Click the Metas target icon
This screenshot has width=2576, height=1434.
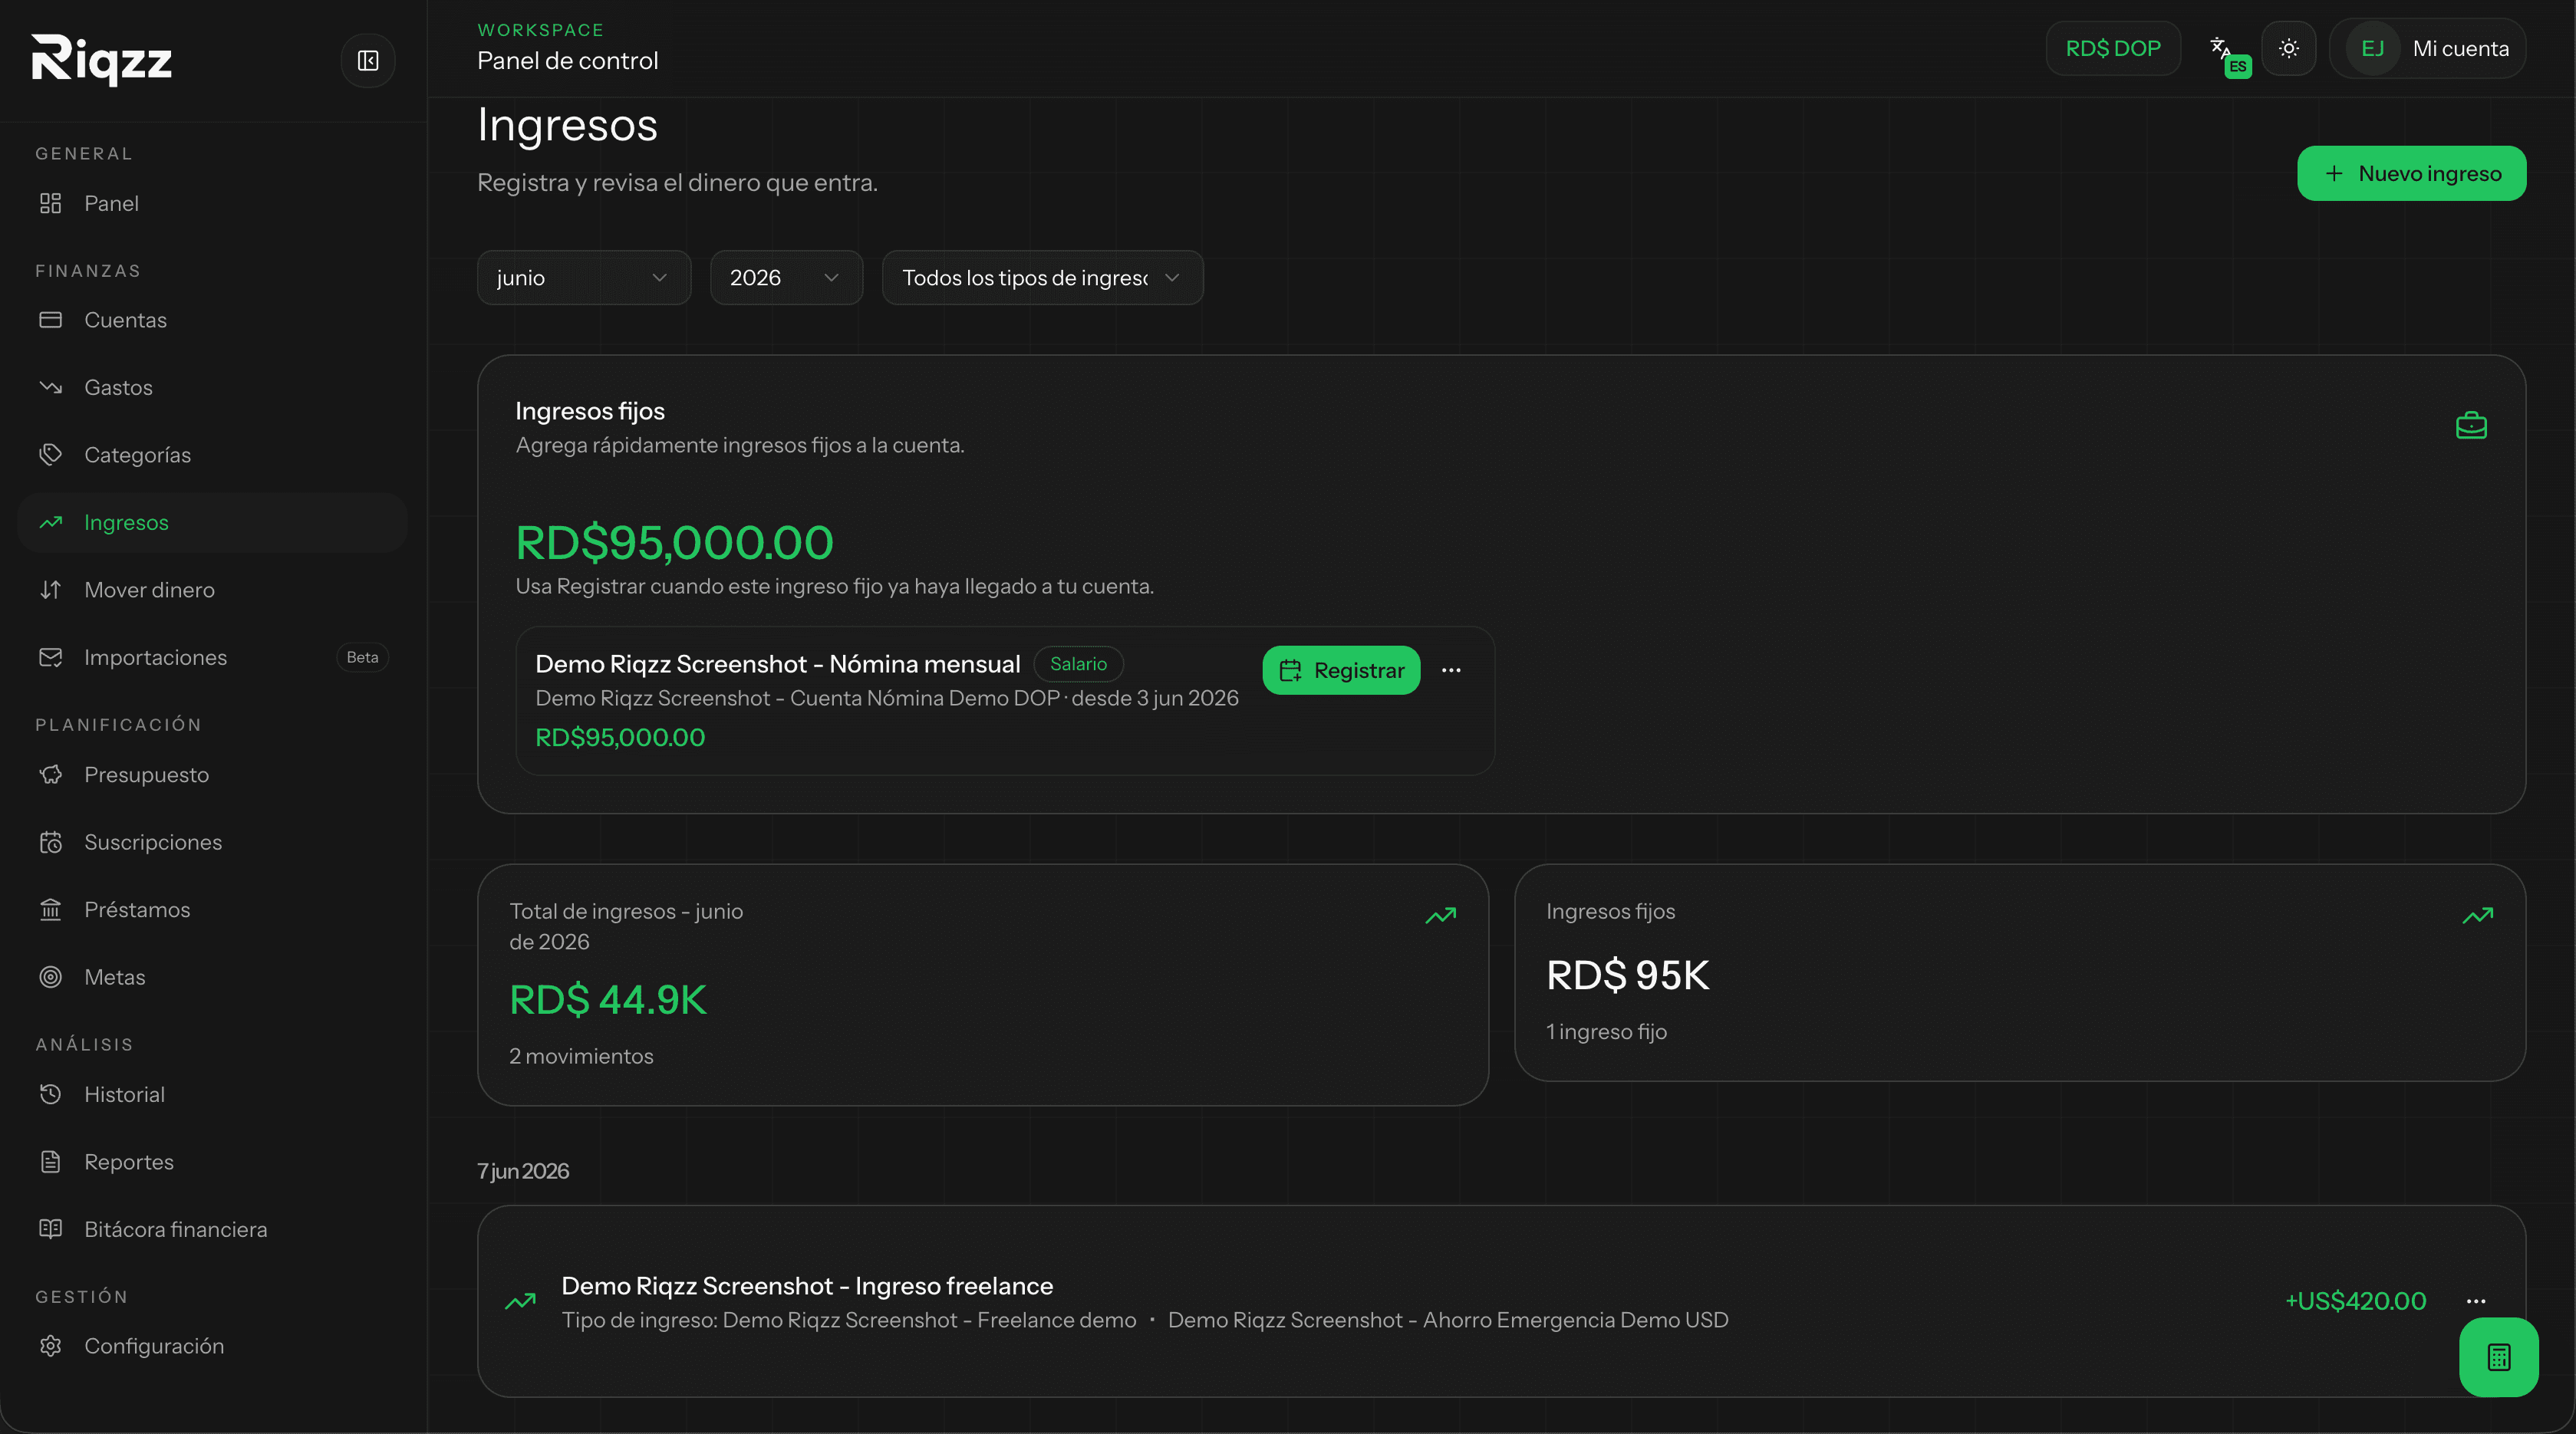click(51, 977)
